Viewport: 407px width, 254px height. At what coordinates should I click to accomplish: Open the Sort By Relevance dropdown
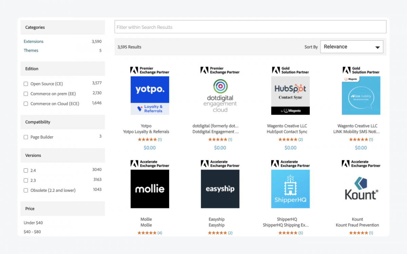coord(352,47)
